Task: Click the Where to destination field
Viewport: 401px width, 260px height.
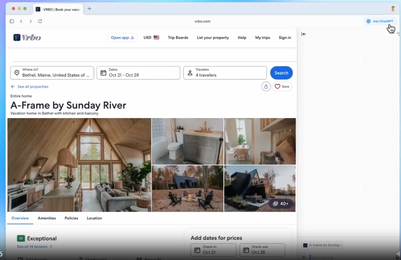Action: tap(52, 73)
